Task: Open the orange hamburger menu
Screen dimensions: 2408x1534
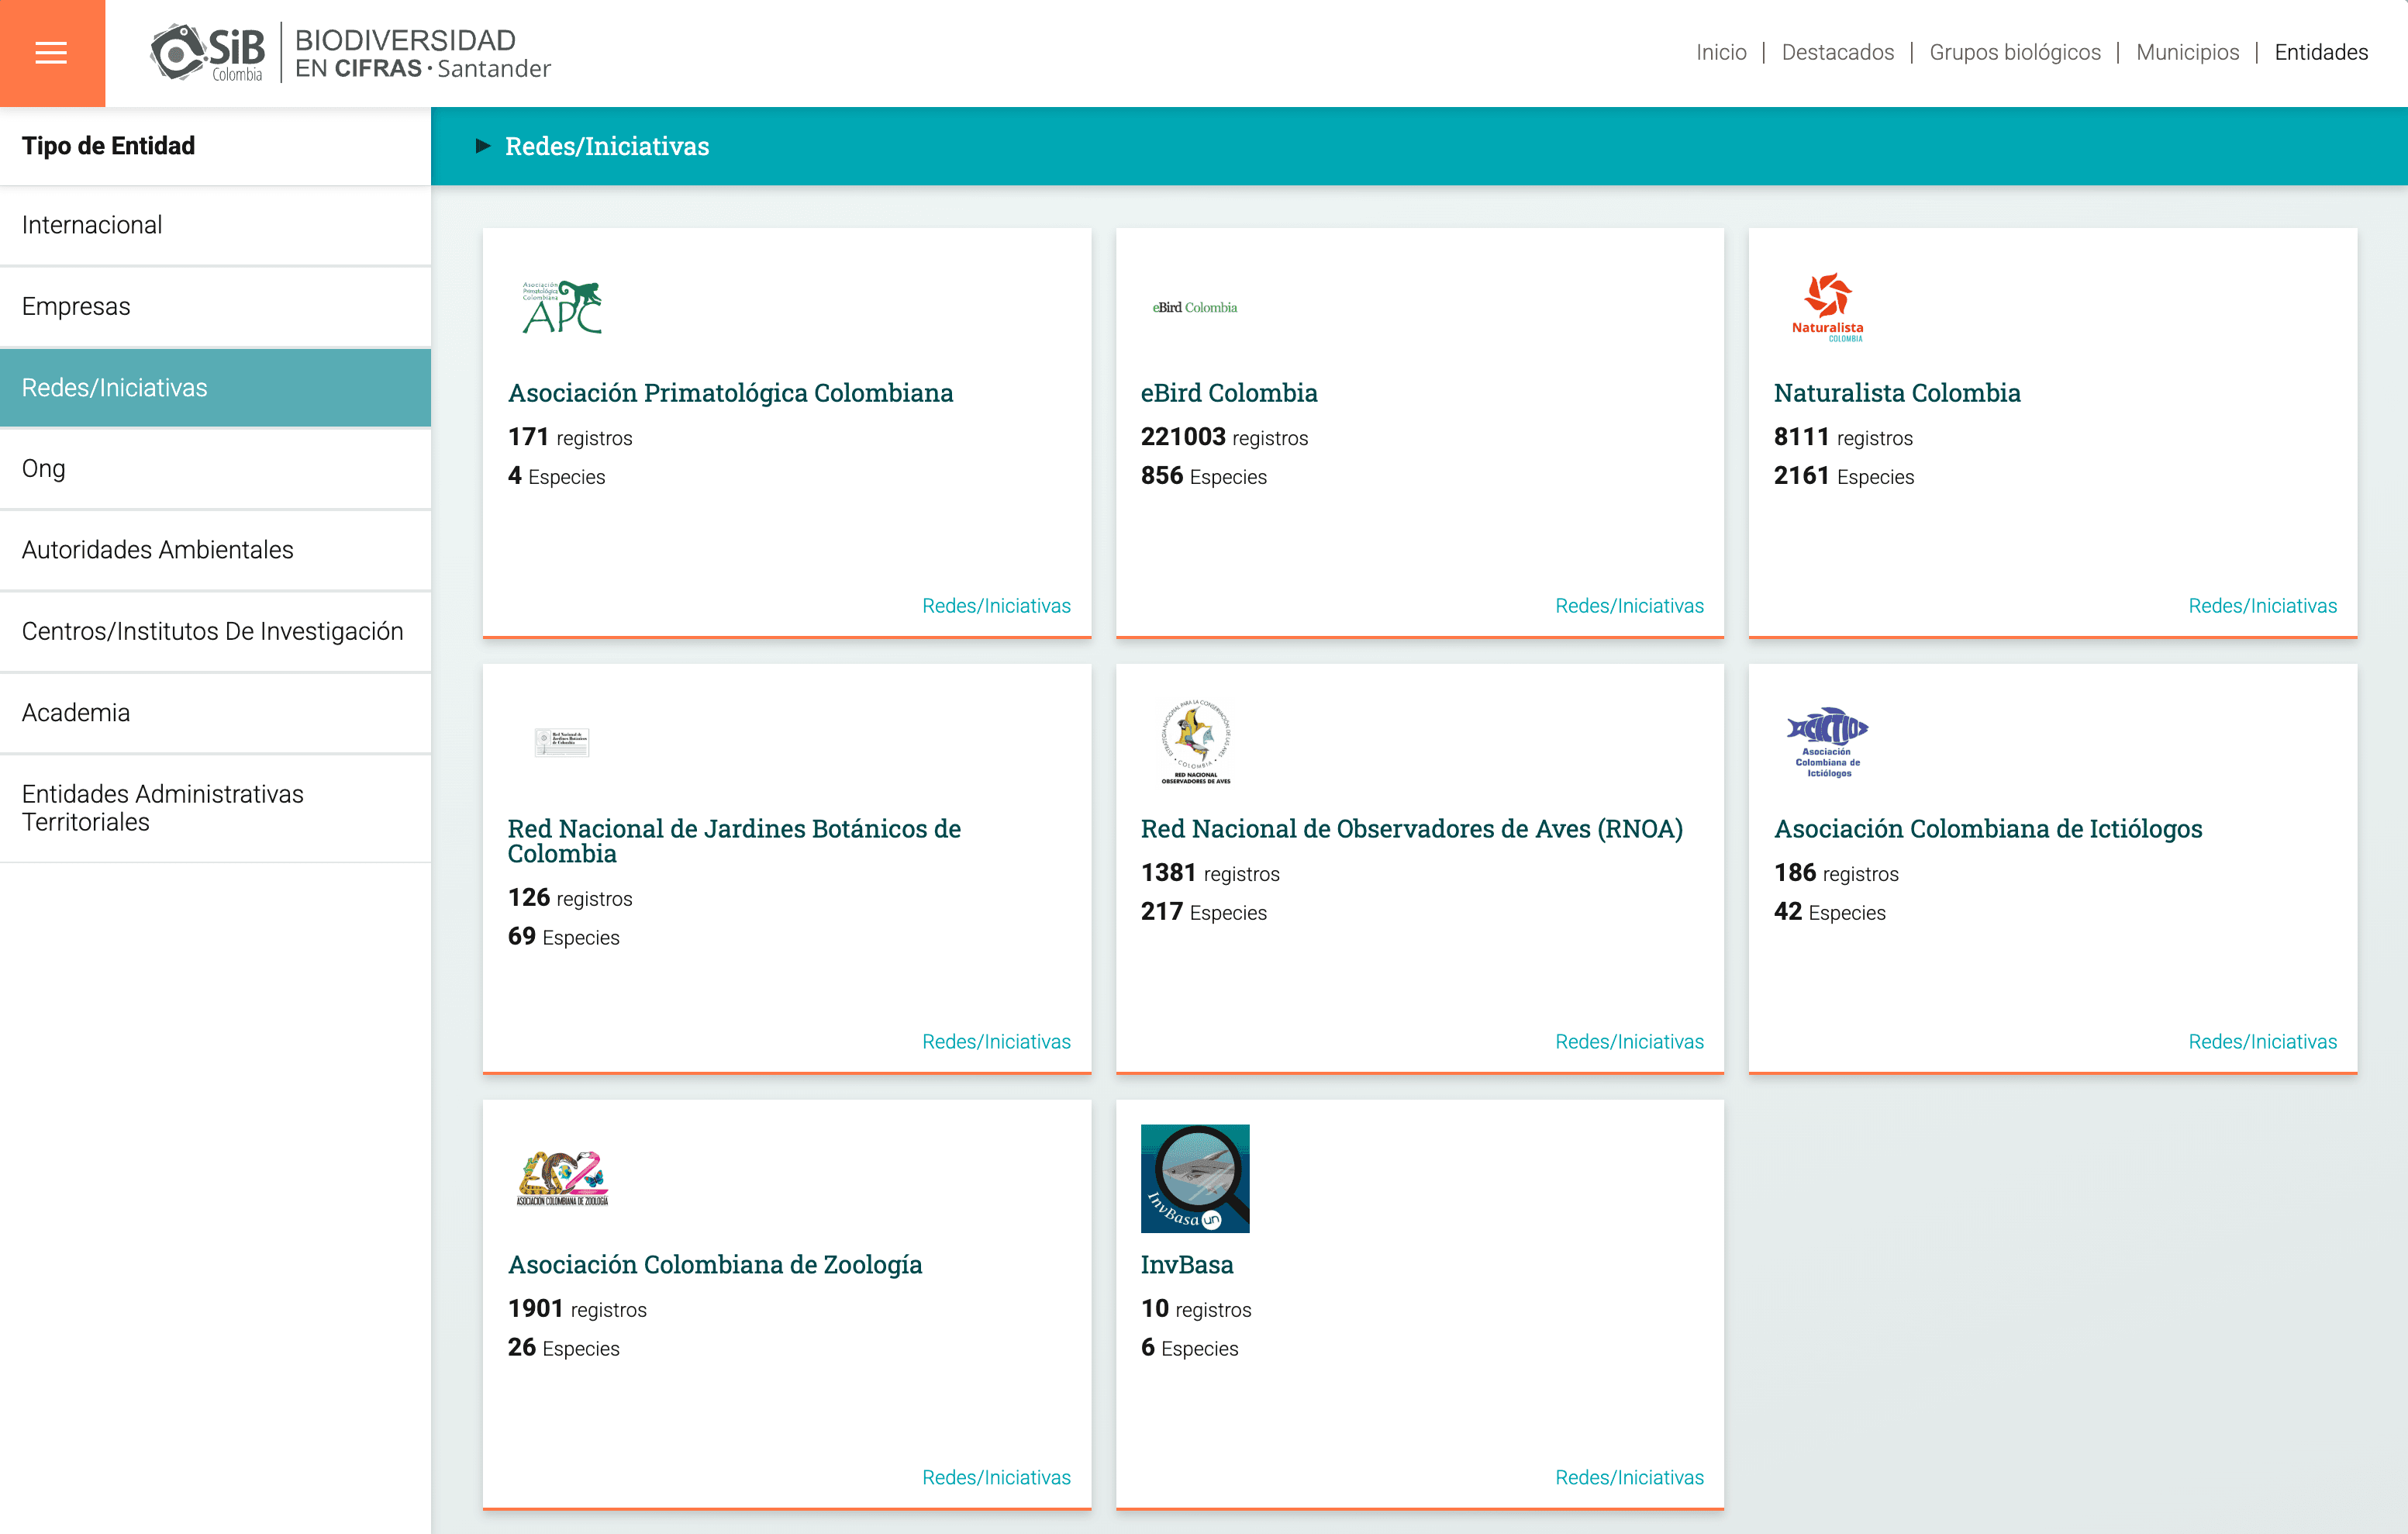Action: click(52, 53)
